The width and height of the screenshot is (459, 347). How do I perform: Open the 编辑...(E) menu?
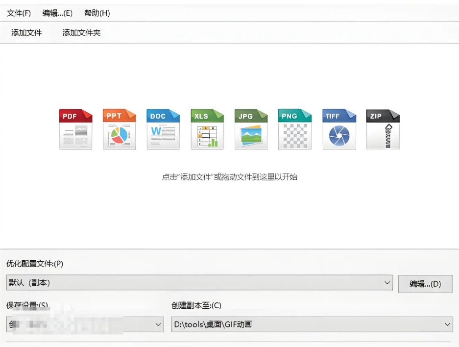pyautogui.click(x=57, y=13)
